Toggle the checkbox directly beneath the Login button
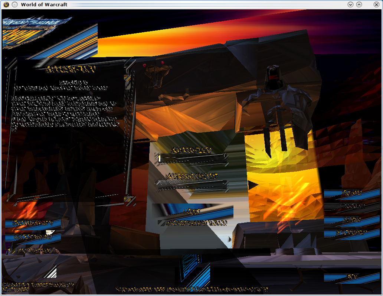383x296 pixels. click(x=160, y=223)
